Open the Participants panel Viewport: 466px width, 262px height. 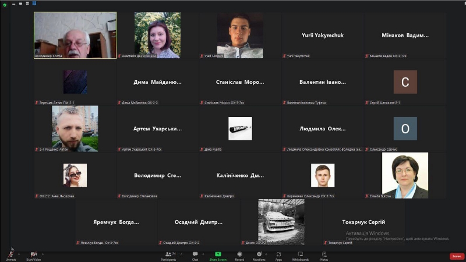coord(168,256)
